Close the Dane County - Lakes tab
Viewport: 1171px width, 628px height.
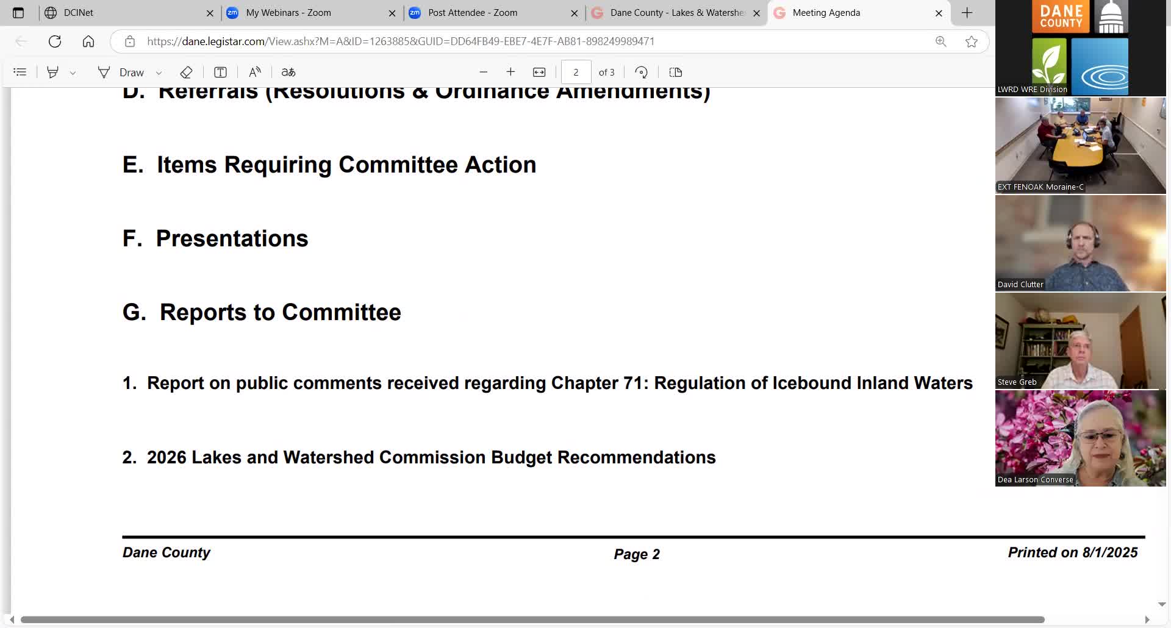click(x=757, y=13)
